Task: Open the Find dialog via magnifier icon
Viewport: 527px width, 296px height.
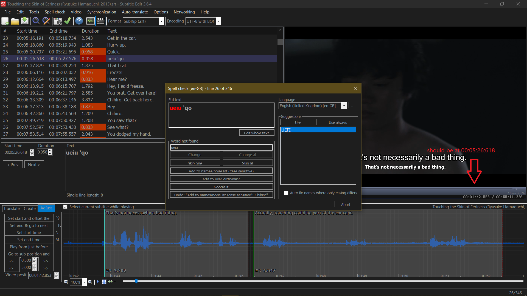Action: tap(36, 21)
